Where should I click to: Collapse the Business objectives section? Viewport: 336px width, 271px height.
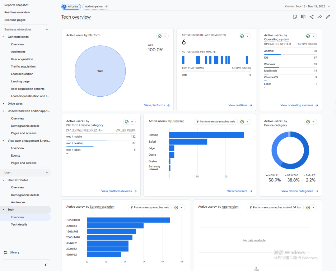click(x=47, y=30)
